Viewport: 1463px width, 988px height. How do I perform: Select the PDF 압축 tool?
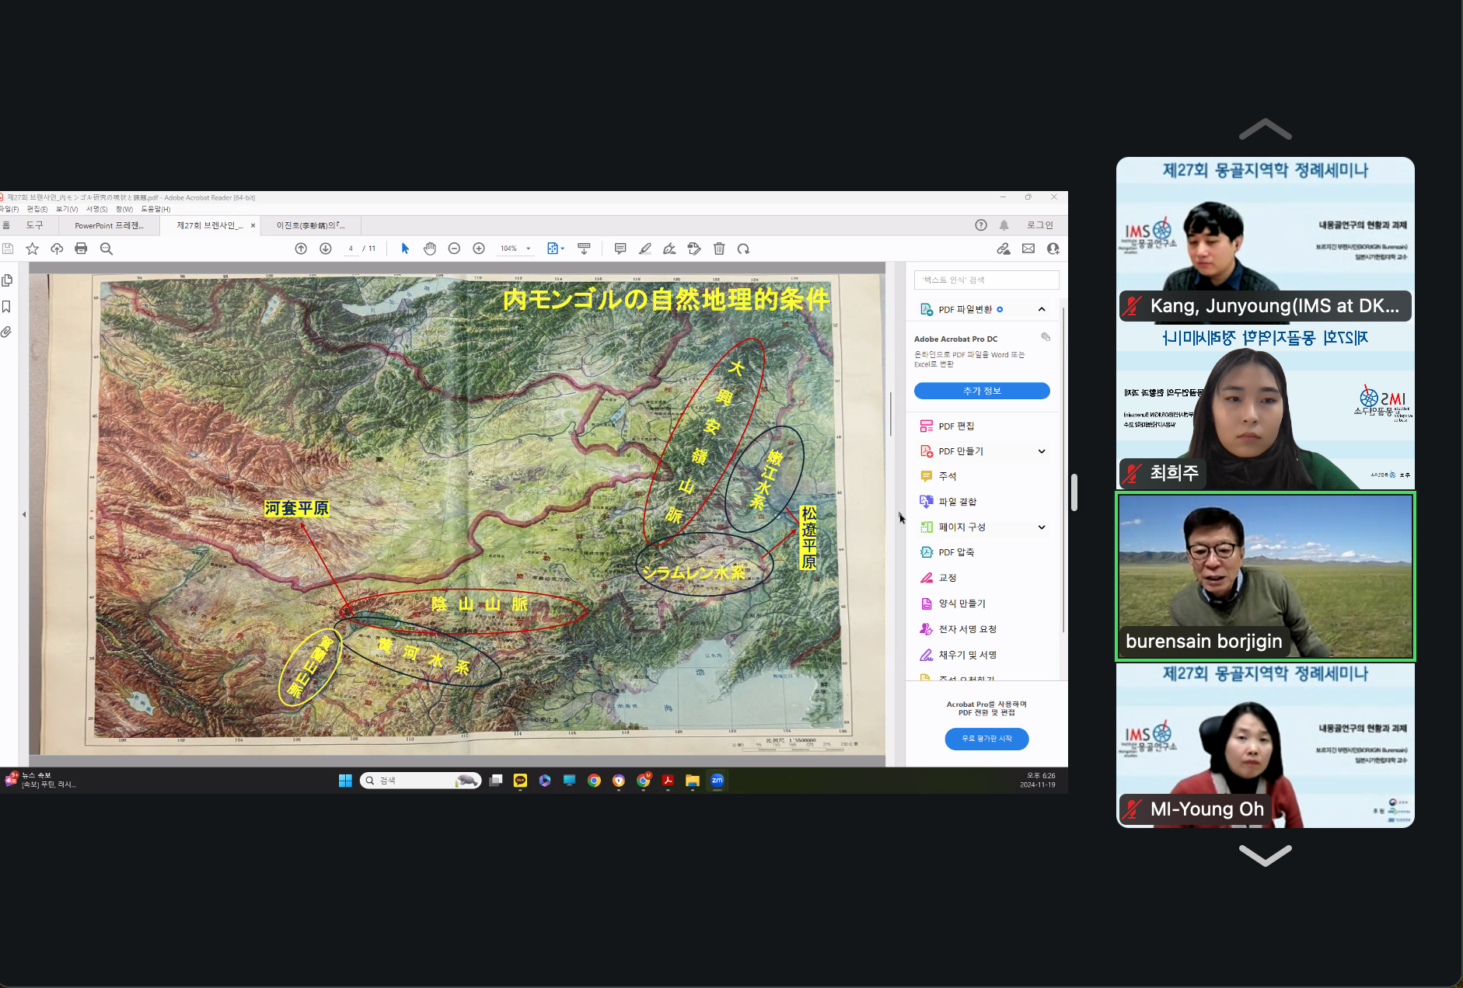point(948,552)
